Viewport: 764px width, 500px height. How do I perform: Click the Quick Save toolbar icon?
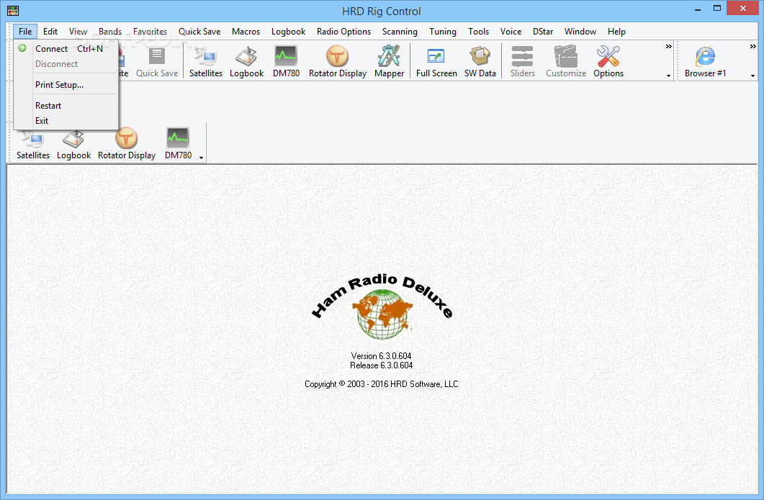pos(156,61)
